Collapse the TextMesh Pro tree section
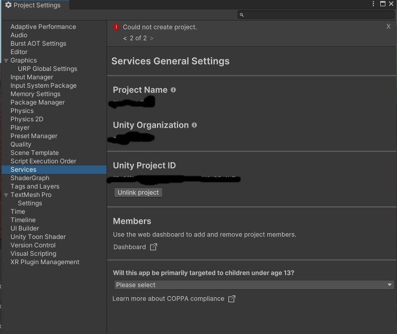The image size is (397, 334). (6, 195)
